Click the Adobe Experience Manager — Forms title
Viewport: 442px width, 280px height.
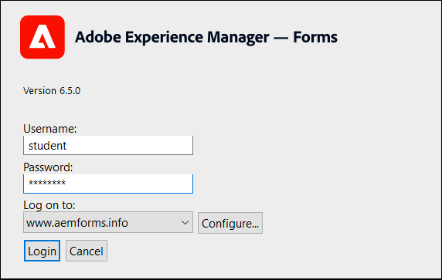(206, 37)
